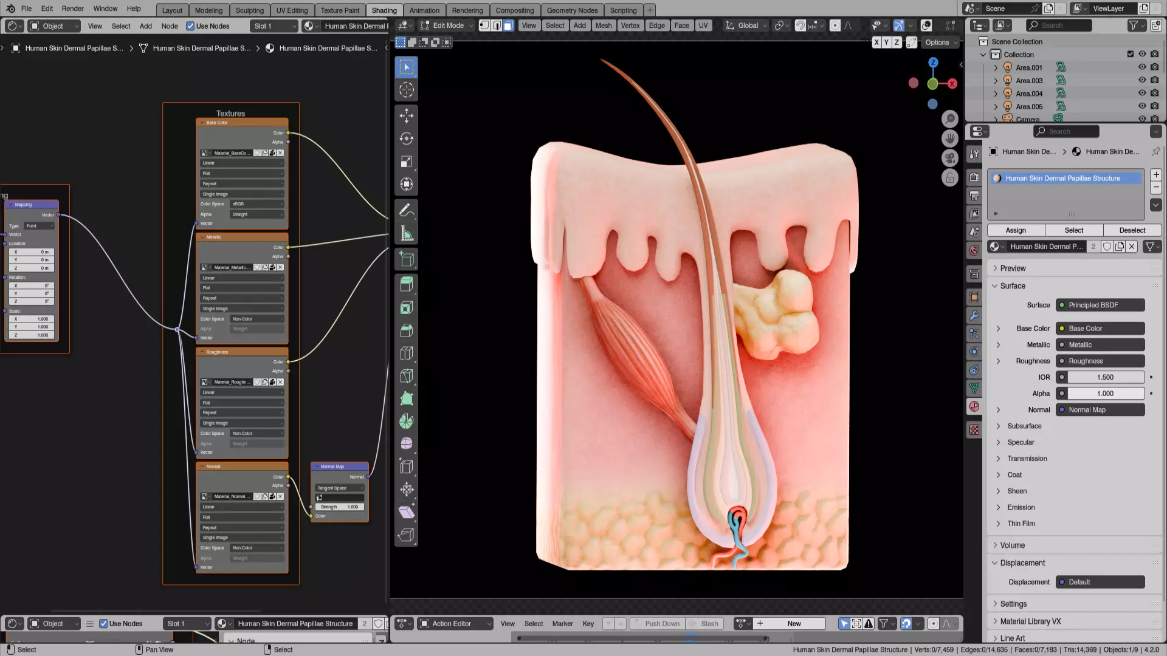Select the Spin tool
The image size is (1167, 656).
[406, 422]
